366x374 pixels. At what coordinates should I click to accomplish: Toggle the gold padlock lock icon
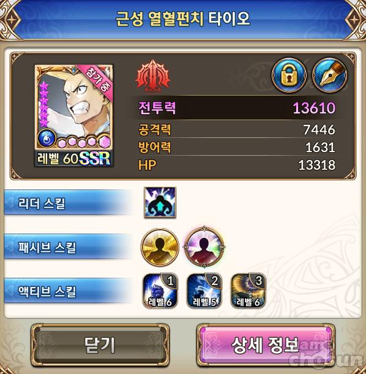pos(289,75)
